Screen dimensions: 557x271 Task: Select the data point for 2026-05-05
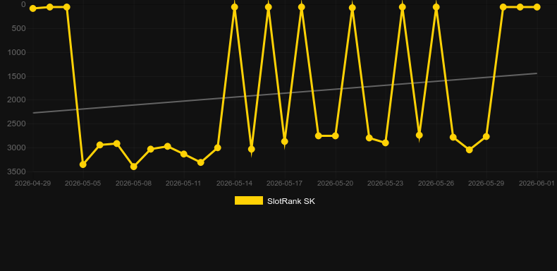click(83, 164)
